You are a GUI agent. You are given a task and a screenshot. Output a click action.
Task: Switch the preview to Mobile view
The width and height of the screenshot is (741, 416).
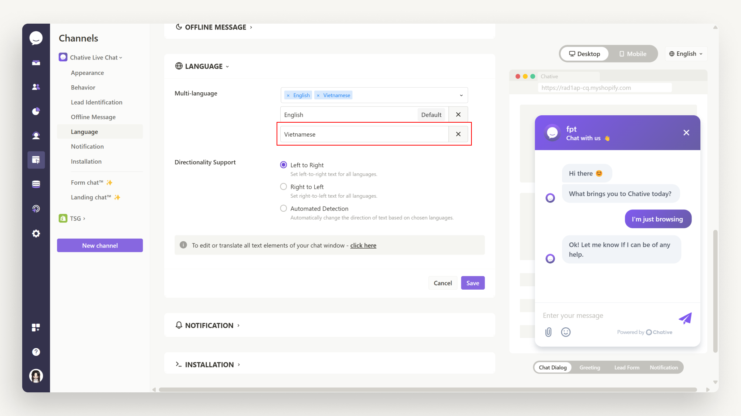633,54
